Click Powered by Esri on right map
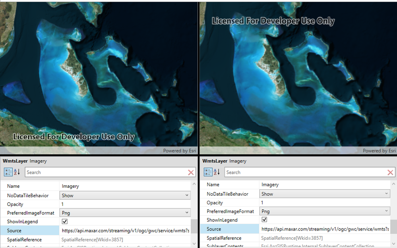 379,151
